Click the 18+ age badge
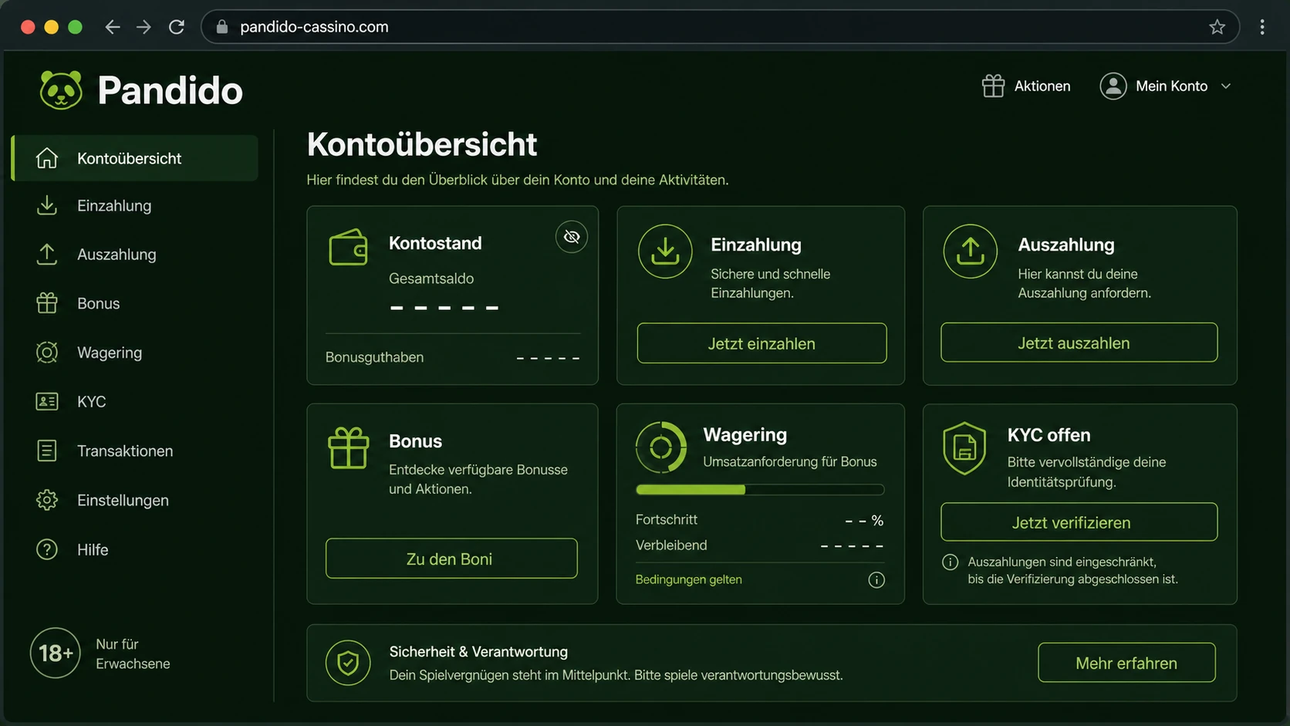 tap(56, 653)
